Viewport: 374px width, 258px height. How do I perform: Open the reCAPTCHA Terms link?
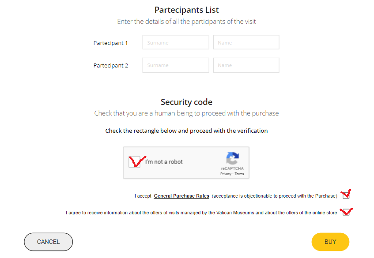(x=239, y=174)
